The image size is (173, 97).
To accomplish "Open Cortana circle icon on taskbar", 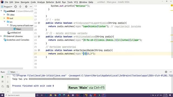I will pyautogui.click(x=38, y=95).
